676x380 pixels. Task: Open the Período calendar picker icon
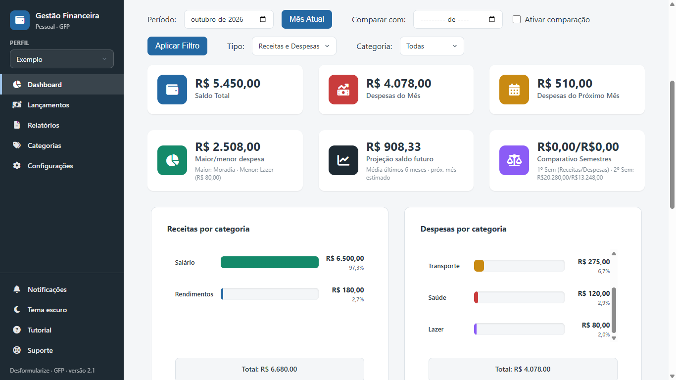coord(263,19)
